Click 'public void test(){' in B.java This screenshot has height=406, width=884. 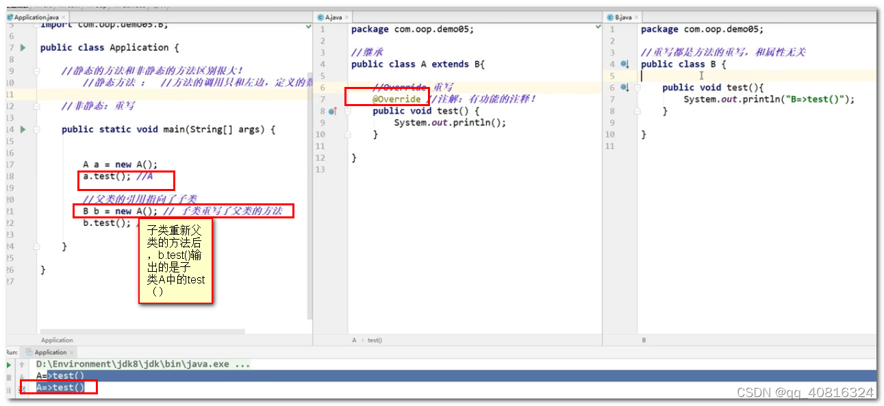(x=713, y=88)
